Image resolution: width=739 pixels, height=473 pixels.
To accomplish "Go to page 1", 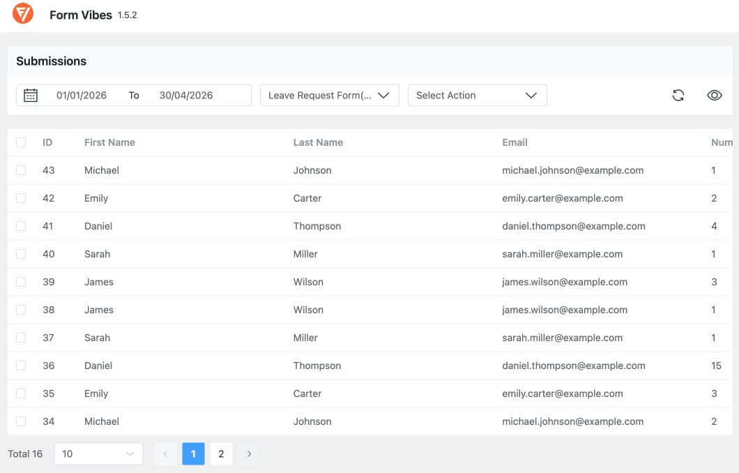I will click(x=193, y=453).
